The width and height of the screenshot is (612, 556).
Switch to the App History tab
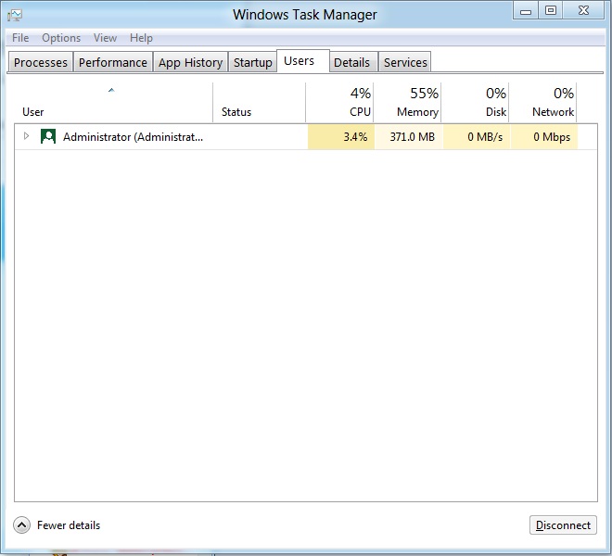tap(190, 62)
